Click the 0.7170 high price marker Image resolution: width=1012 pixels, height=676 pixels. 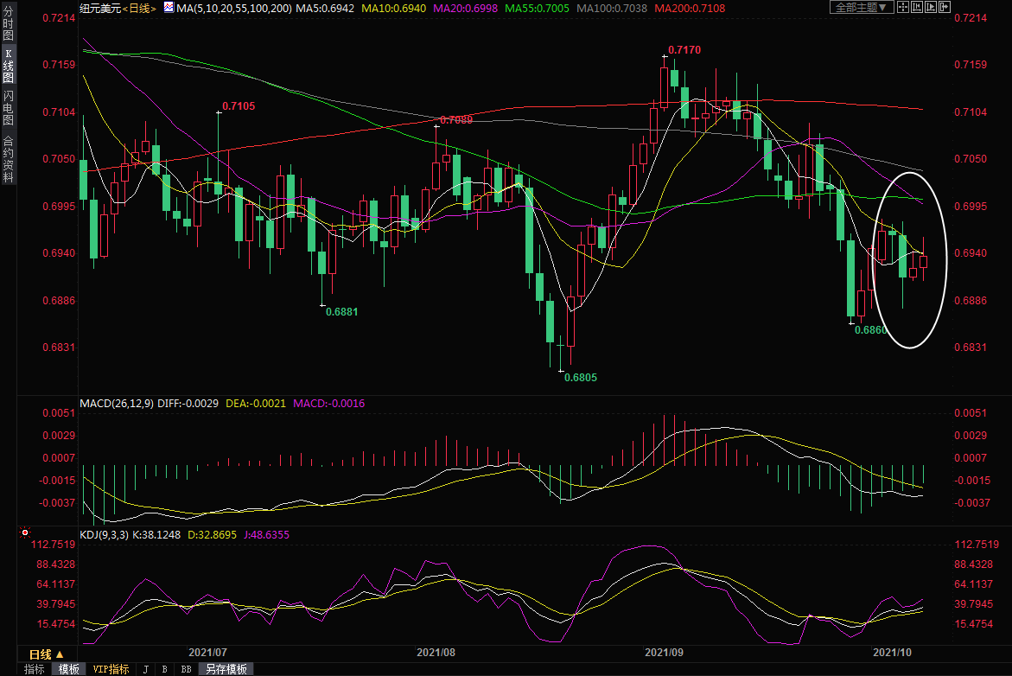point(683,50)
